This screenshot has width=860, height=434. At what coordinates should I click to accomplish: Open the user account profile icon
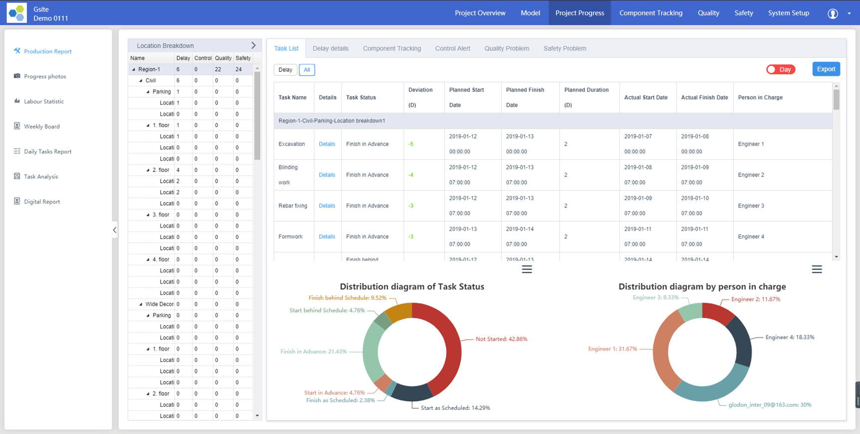tap(833, 13)
